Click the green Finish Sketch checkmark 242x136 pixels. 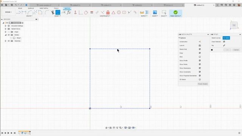tap(175, 12)
